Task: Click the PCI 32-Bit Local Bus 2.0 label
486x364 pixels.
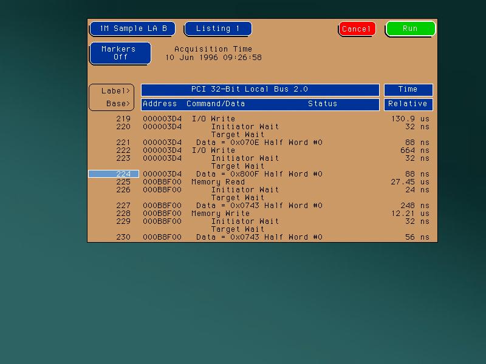Action: pos(260,90)
